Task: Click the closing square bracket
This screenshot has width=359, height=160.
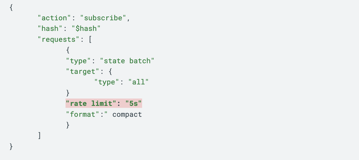Action: [x=40, y=136]
